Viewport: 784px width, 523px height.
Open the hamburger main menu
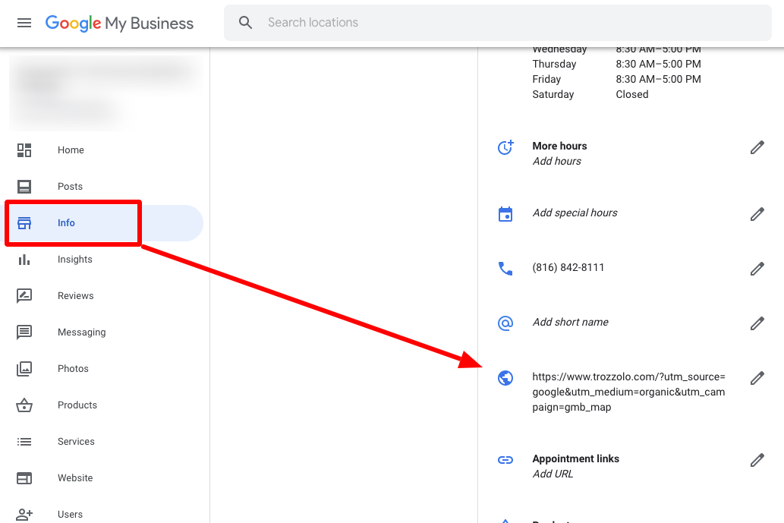click(24, 23)
